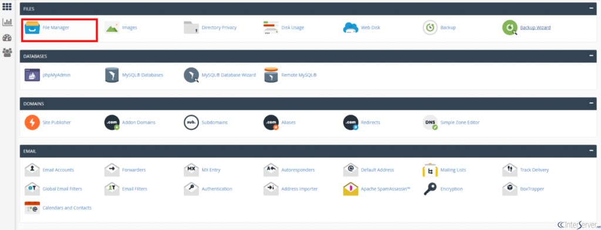This screenshot has width=601, height=230.
Task: Open the Email Accounts link text
Action: tap(58, 170)
